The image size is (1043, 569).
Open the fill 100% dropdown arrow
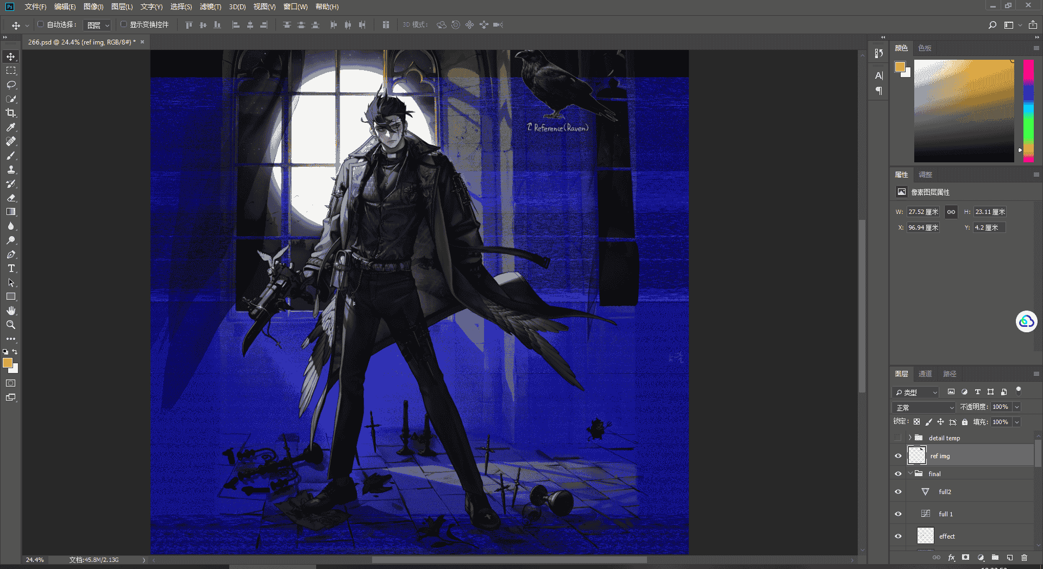1017,422
